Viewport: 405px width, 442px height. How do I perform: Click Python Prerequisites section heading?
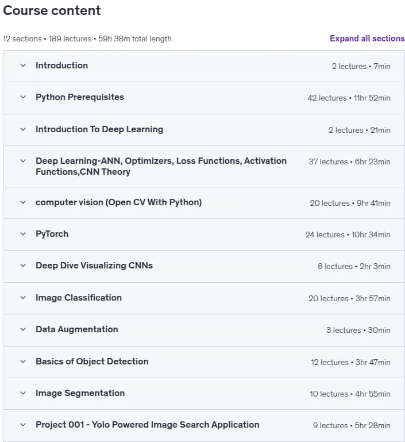click(x=80, y=97)
